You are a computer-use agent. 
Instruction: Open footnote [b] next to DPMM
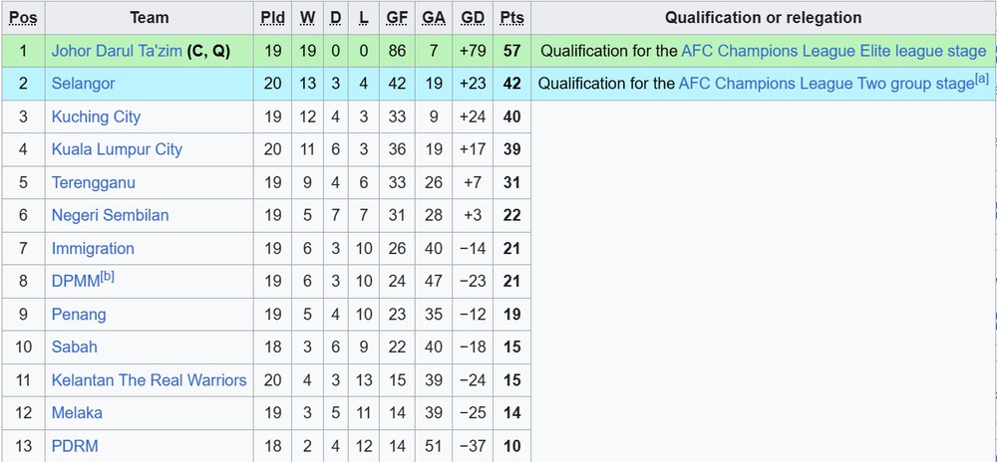(106, 277)
